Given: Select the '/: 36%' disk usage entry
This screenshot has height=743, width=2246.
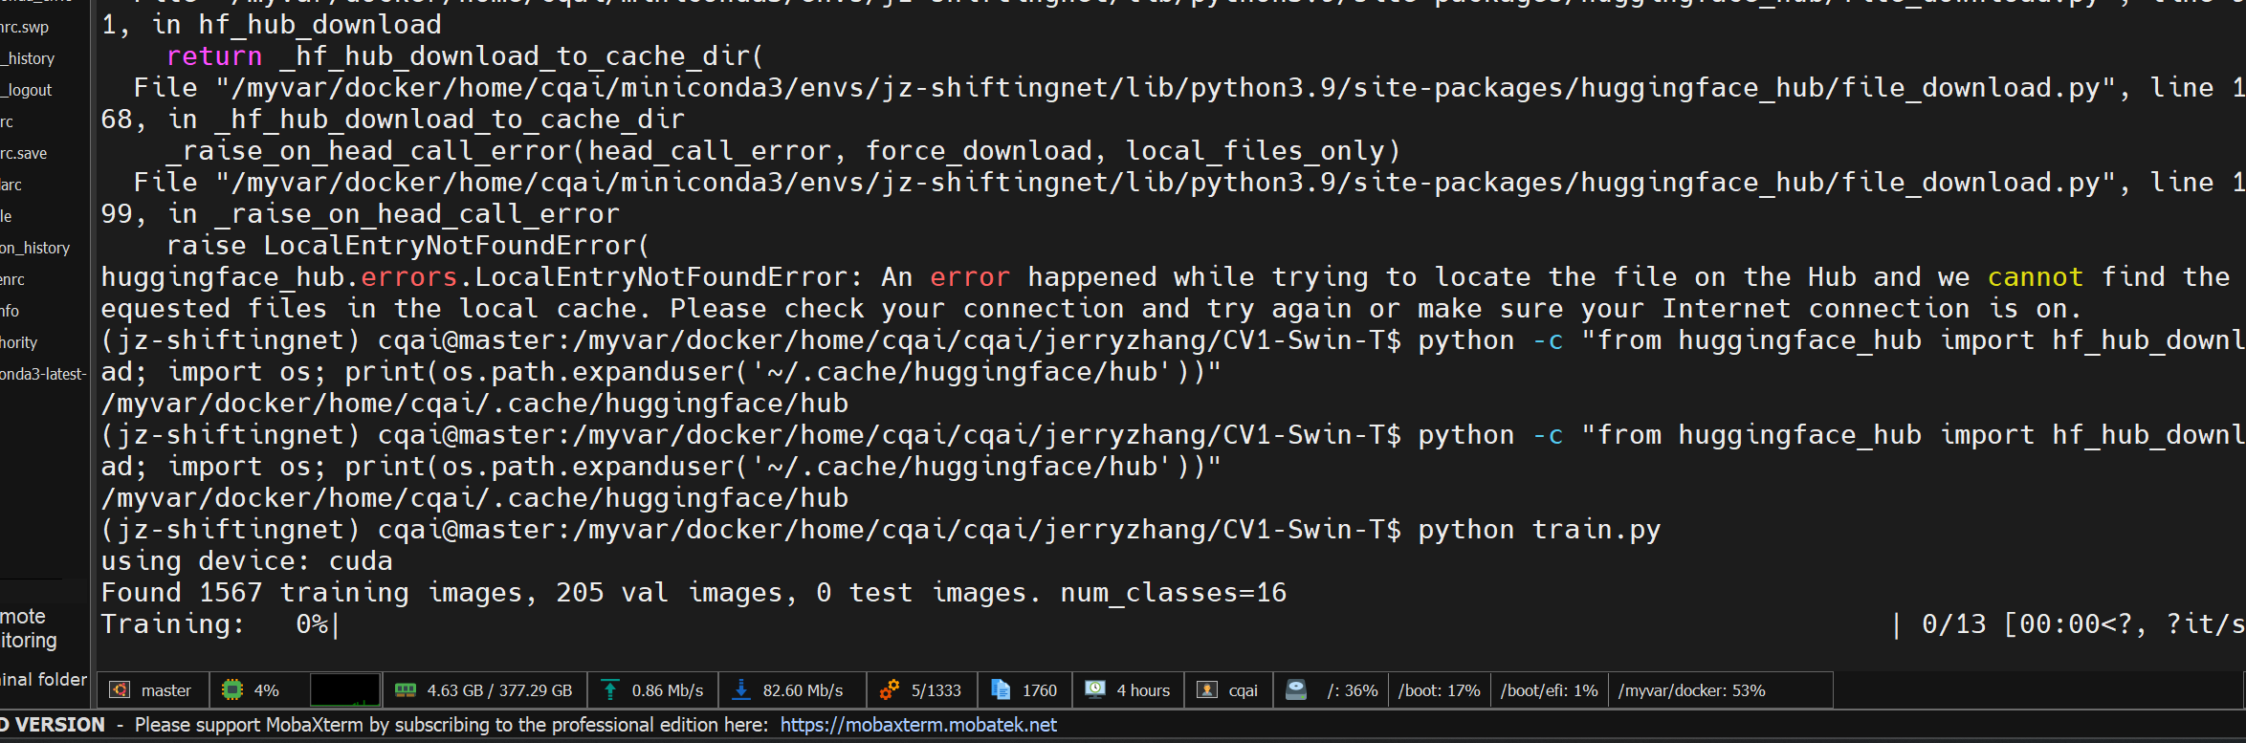Looking at the screenshot, I should pyautogui.click(x=1353, y=690).
